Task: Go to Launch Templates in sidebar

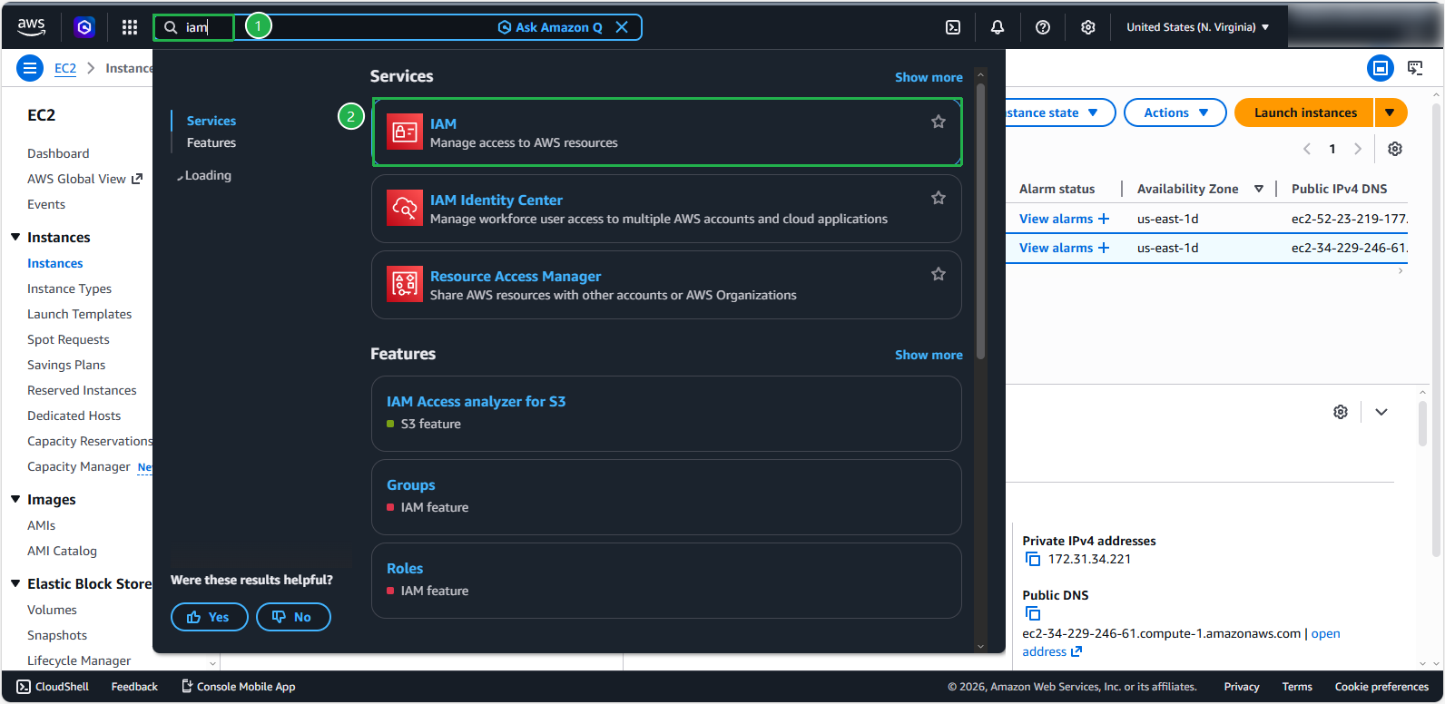Action: (x=79, y=314)
